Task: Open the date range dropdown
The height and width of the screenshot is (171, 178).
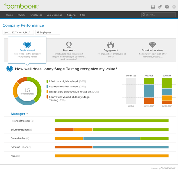Action: [18, 32]
